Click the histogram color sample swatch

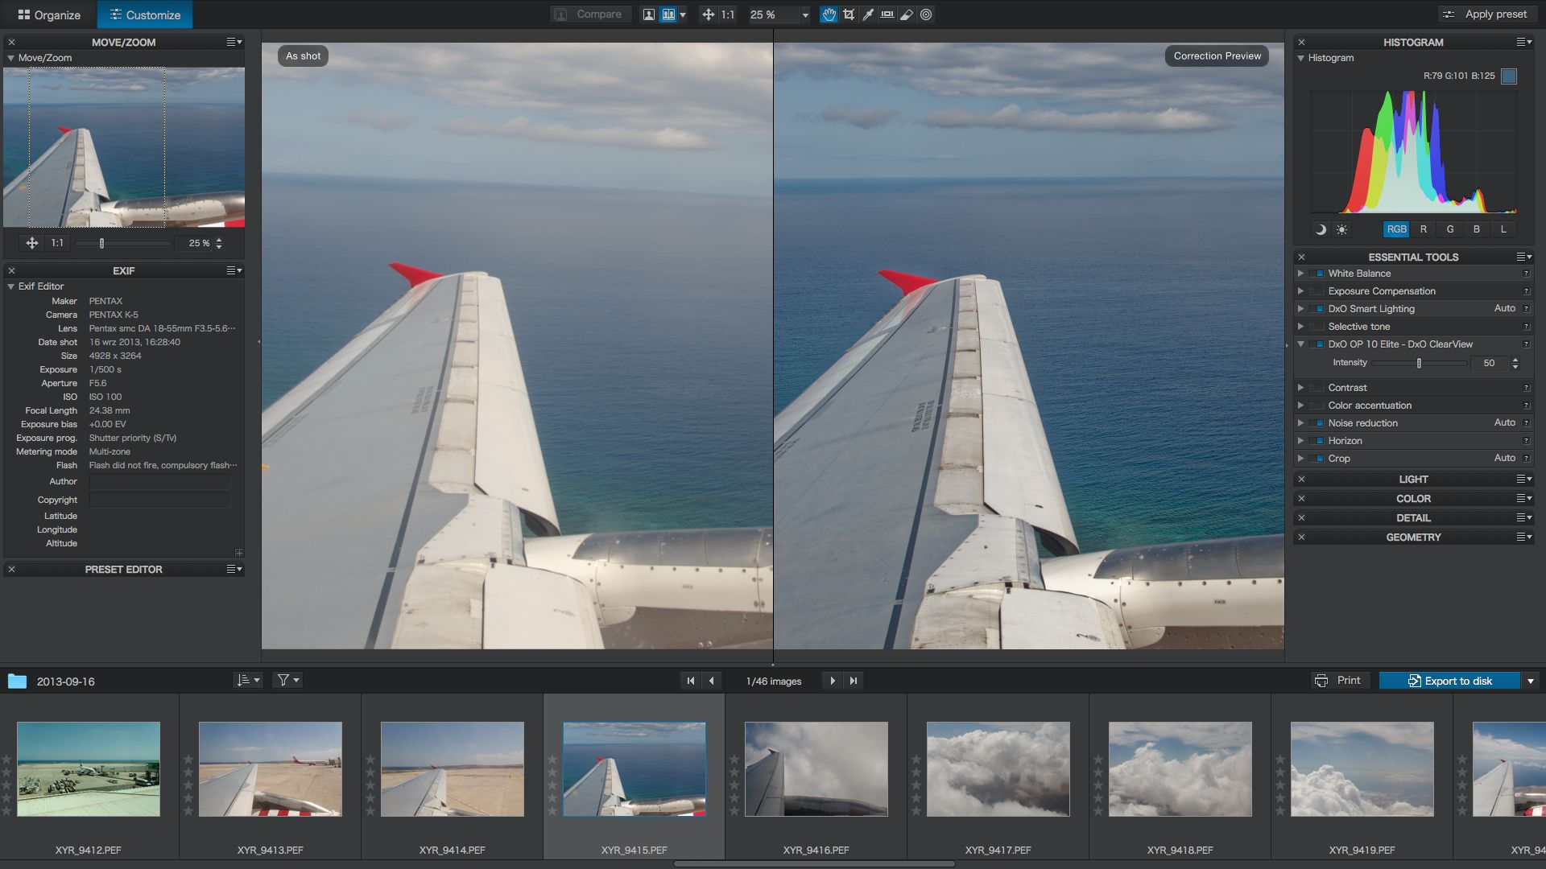(x=1509, y=76)
